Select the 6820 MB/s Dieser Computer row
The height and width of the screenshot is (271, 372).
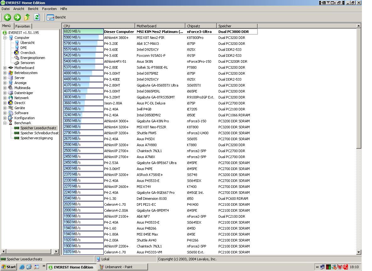click(x=160, y=31)
